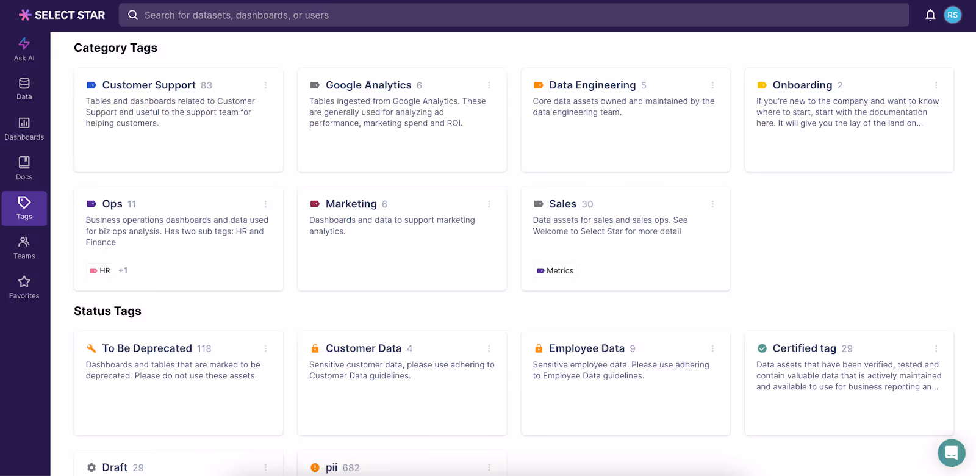
Task: Open Onboarding card options menu
Action: tap(936, 85)
